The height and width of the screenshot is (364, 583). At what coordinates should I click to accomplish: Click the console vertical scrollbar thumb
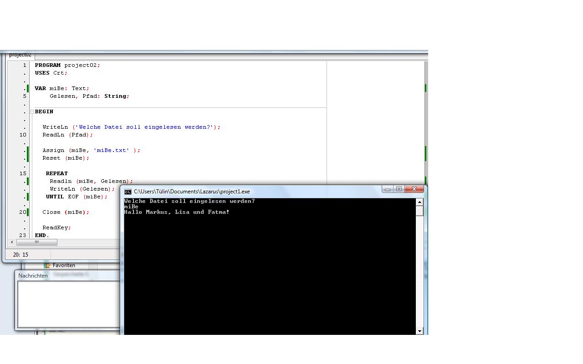pos(419,211)
